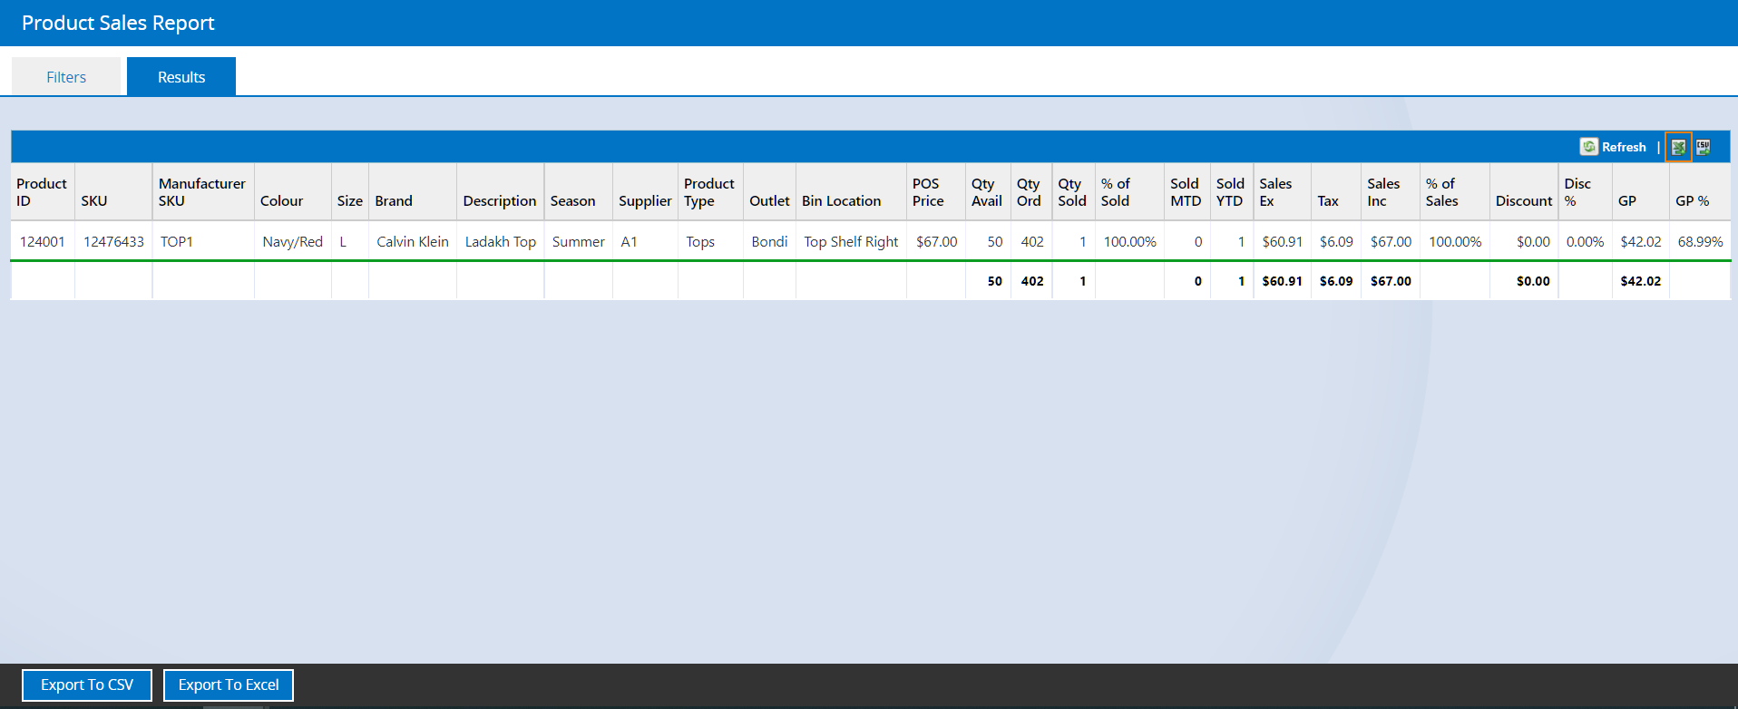Select the Results tab
This screenshot has height=709, width=1738.
[x=181, y=77]
